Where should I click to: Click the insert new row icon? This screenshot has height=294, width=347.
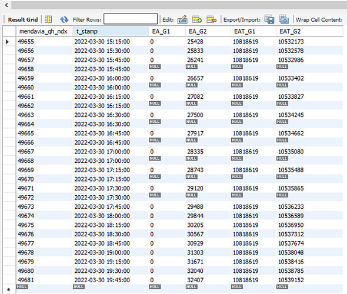(x=197, y=19)
